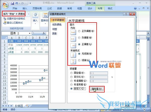Open the 开始 ribbon tab
The height and width of the screenshot is (112, 151).
tap(15, 9)
